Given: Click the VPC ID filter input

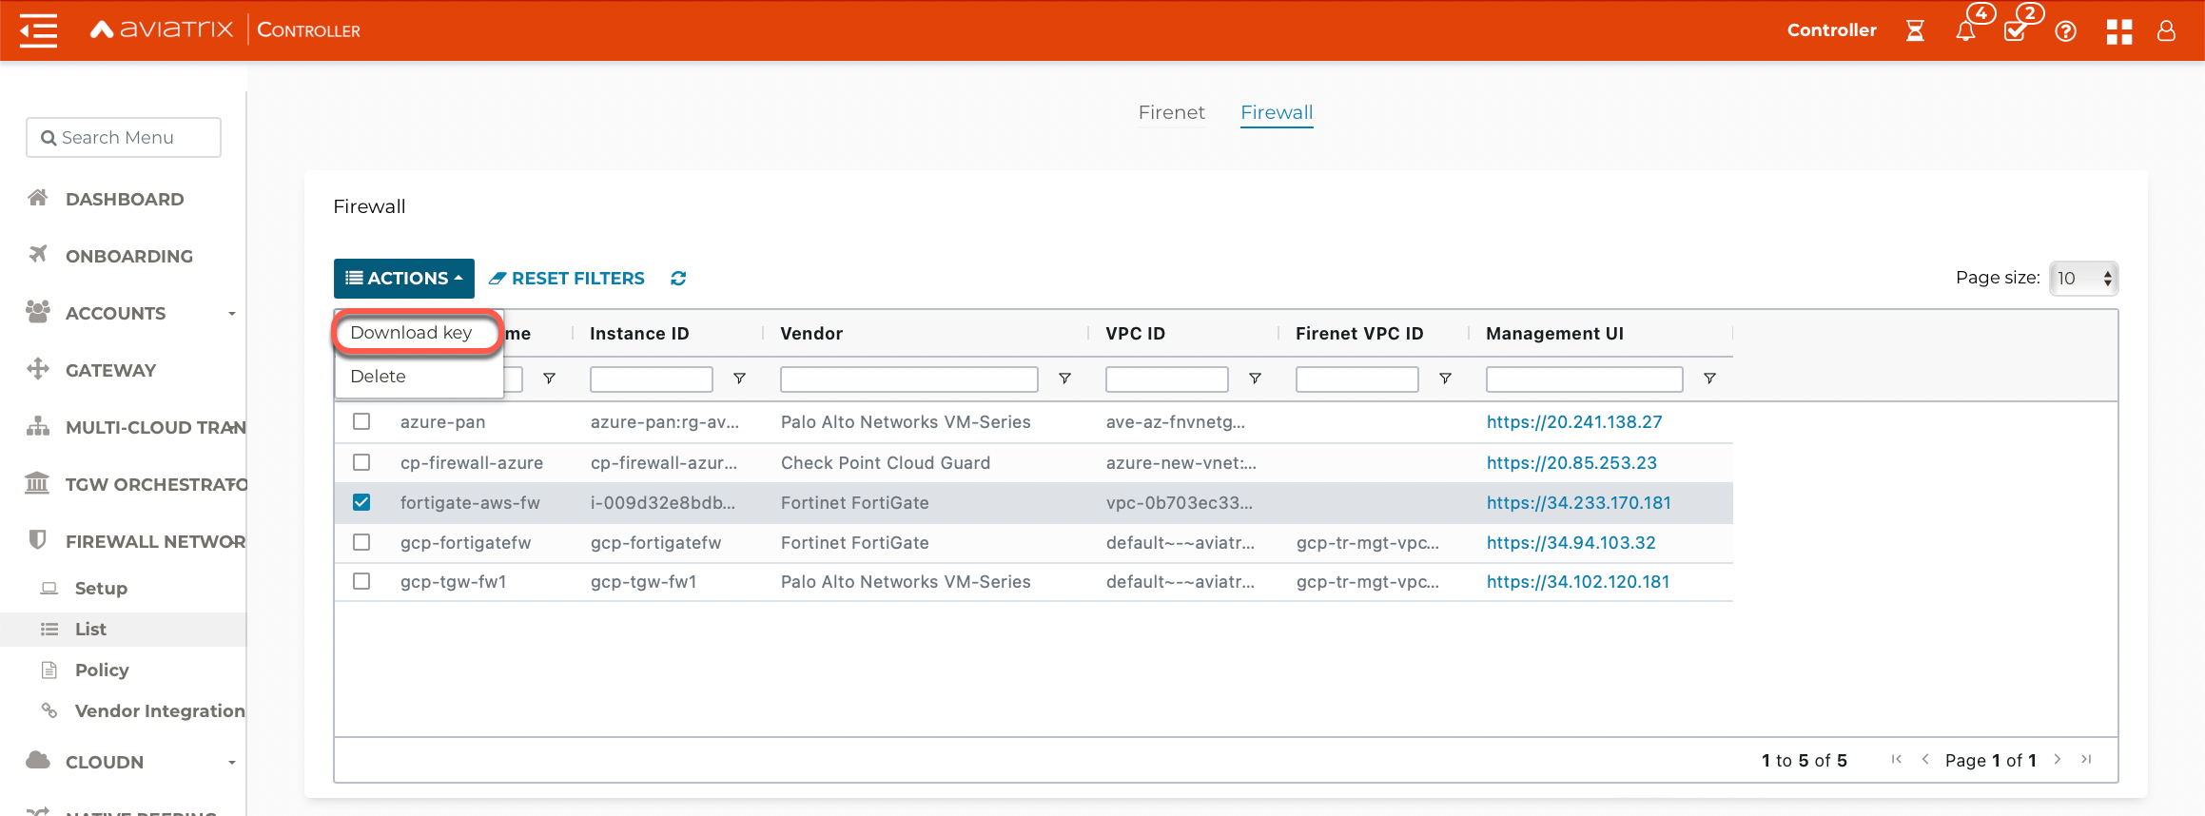Looking at the screenshot, I should 1167,379.
